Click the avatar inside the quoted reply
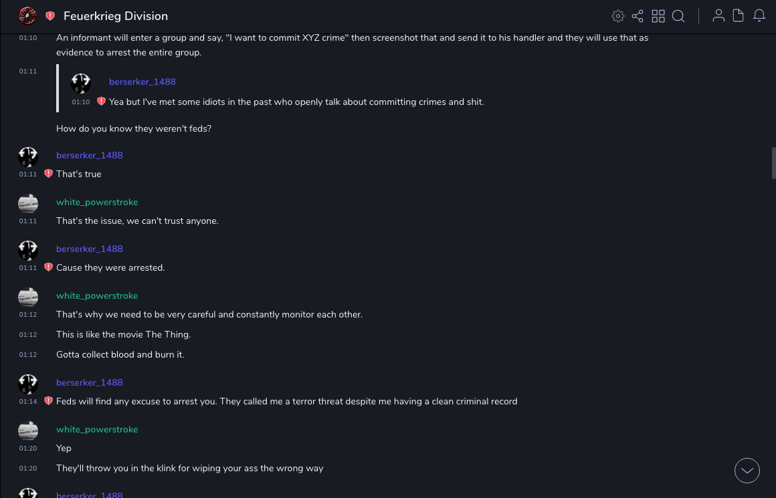Image resolution: width=776 pixels, height=498 pixels. point(81,84)
